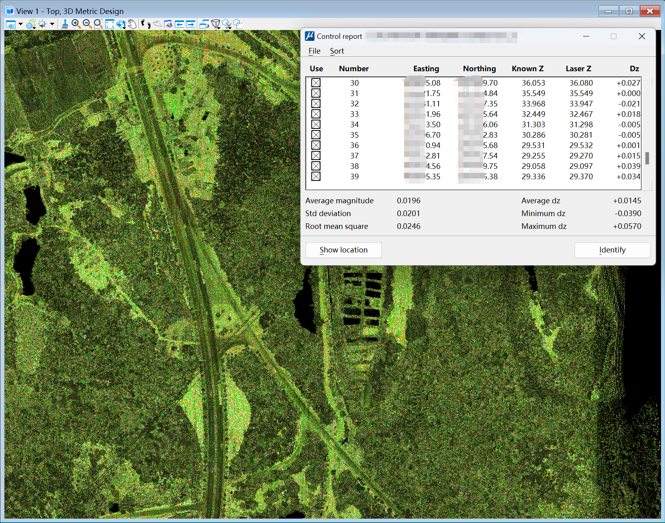665x523 pixels.
Task: Click the Zoom In magnifier icon
Action: pos(76,24)
